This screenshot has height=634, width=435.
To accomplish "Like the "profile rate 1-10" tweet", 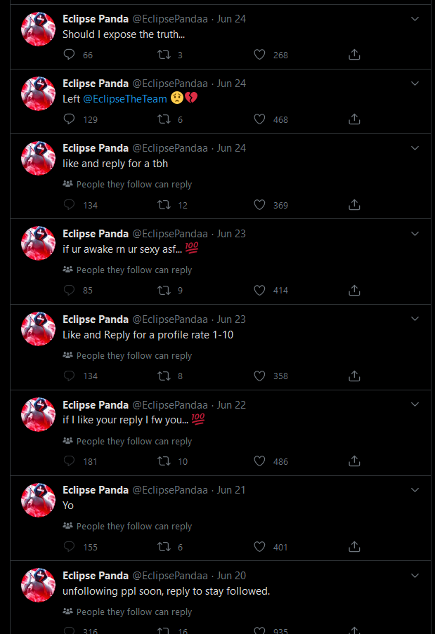I will tap(259, 376).
